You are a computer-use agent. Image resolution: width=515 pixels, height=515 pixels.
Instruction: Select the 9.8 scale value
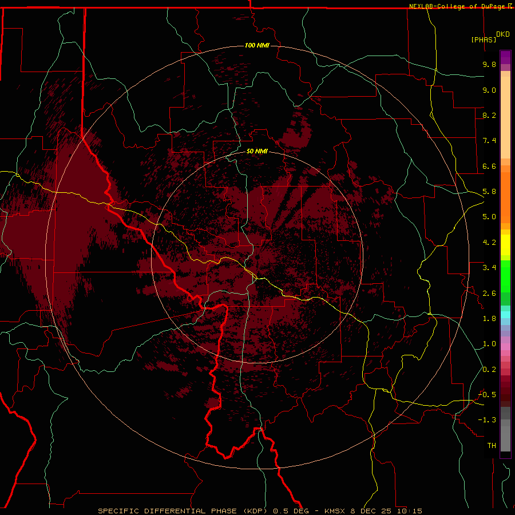pyautogui.click(x=489, y=64)
